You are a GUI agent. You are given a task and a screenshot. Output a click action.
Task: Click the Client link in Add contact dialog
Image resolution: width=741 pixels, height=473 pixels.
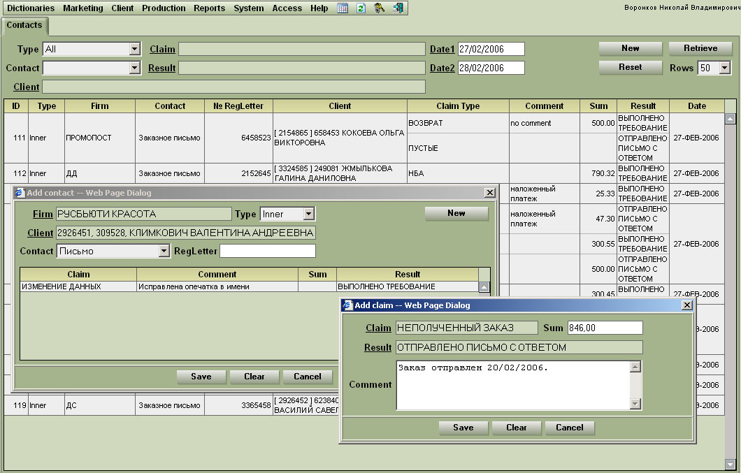pyautogui.click(x=40, y=233)
